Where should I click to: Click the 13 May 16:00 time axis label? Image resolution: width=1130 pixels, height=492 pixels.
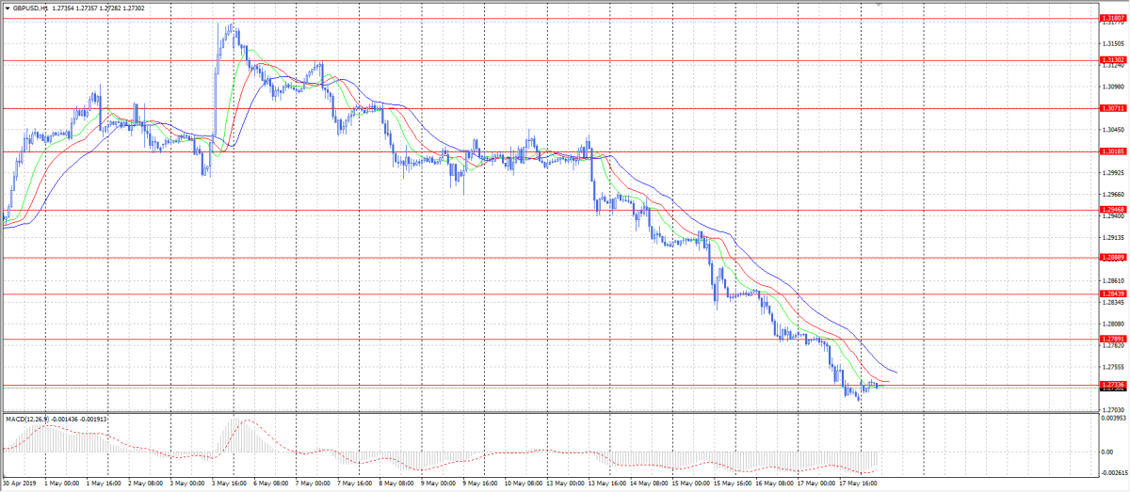606,485
